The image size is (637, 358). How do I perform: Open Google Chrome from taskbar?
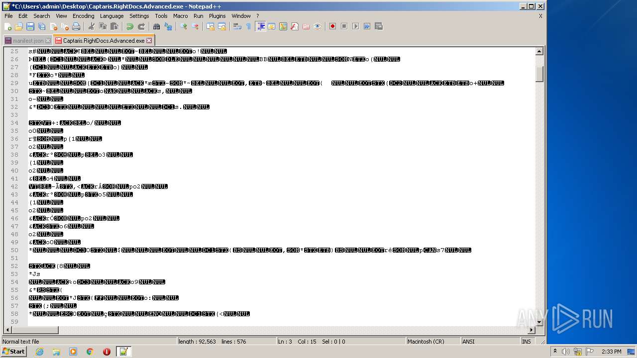tap(90, 352)
